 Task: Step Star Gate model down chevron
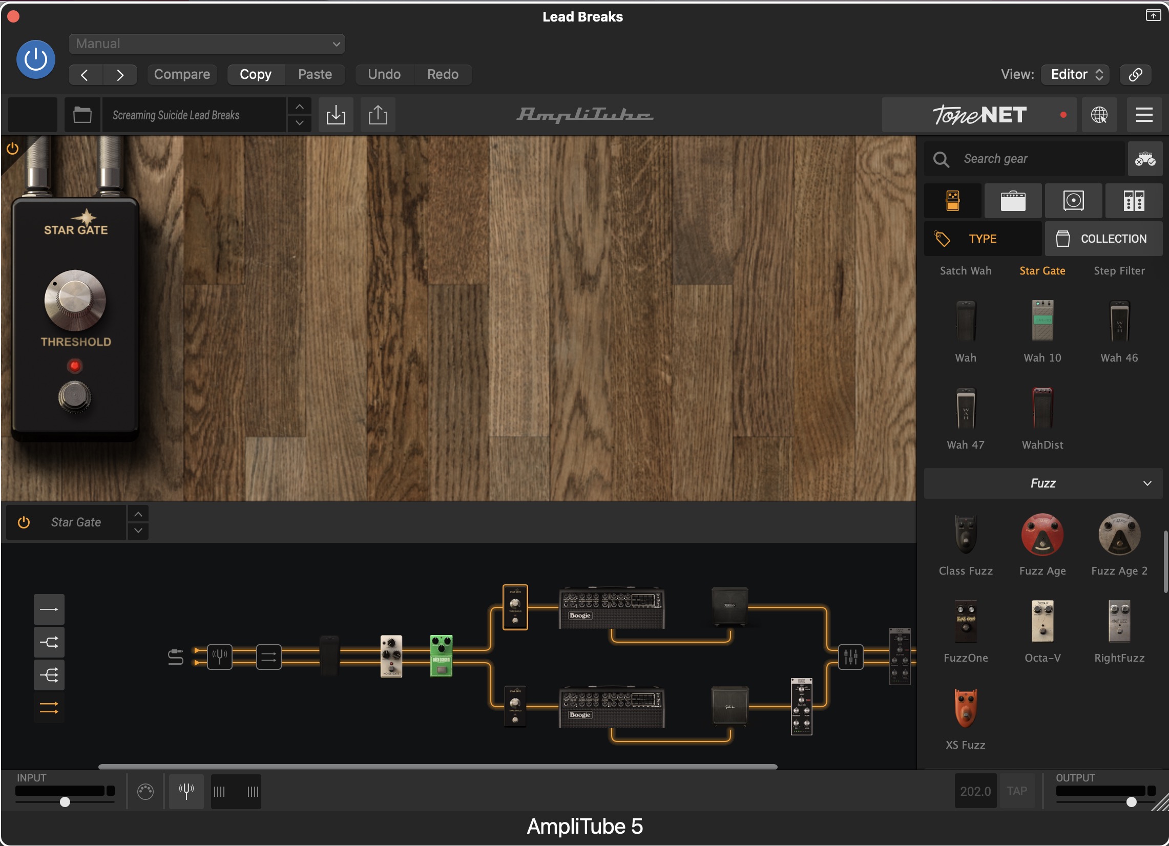click(x=138, y=531)
